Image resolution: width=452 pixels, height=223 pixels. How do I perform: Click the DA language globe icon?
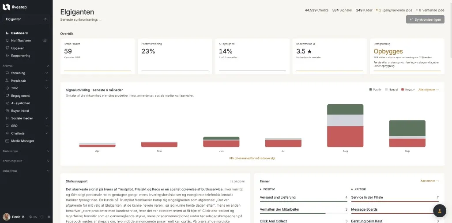click(x=30, y=217)
